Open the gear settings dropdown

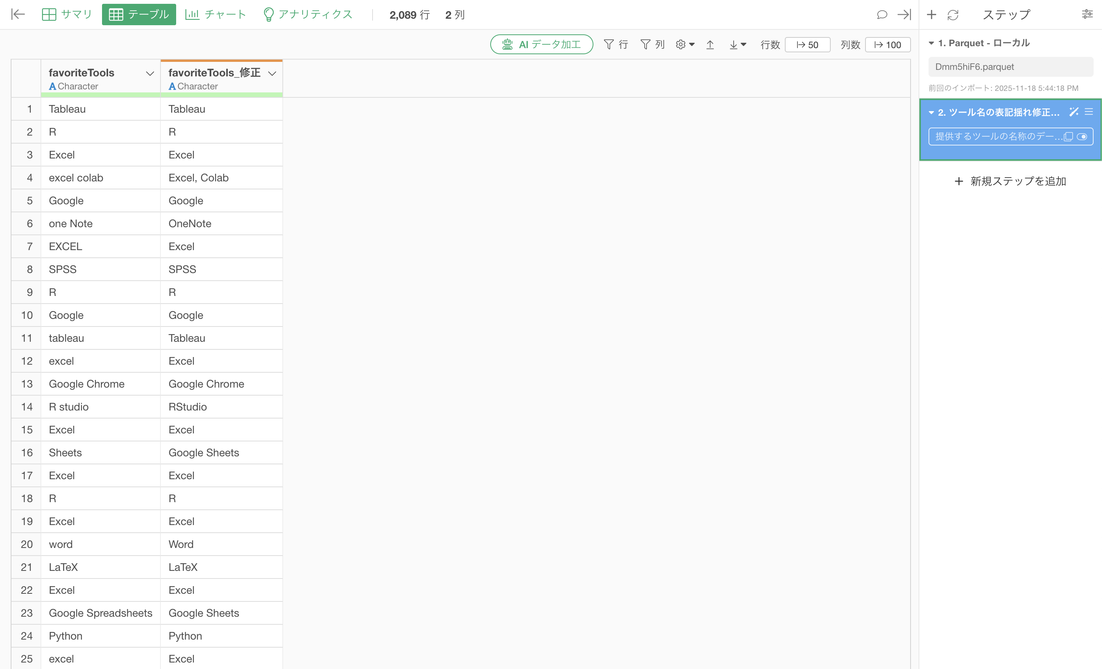685,45
